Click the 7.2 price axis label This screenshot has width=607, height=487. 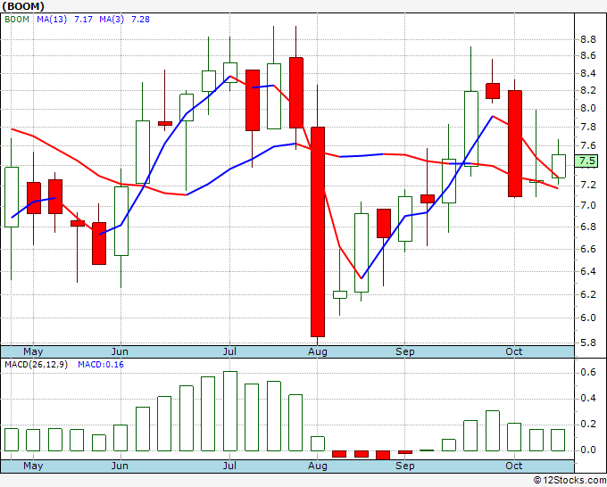point(587,186)
